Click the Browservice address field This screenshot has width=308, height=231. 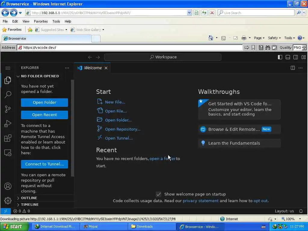[130, 48]
